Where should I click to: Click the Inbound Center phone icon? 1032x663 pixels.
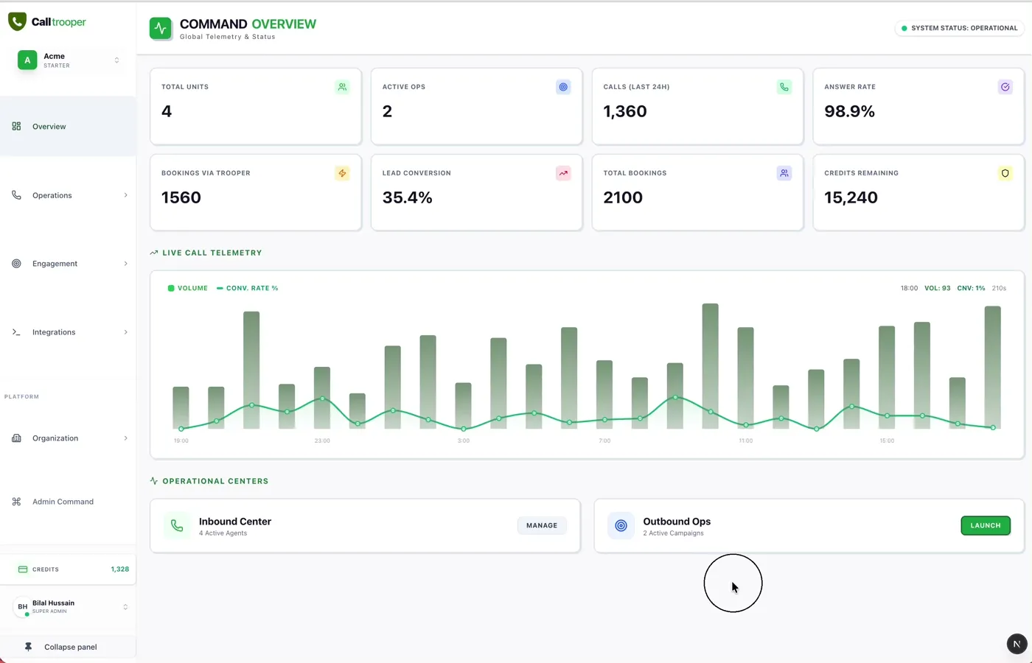coord(176,525)
